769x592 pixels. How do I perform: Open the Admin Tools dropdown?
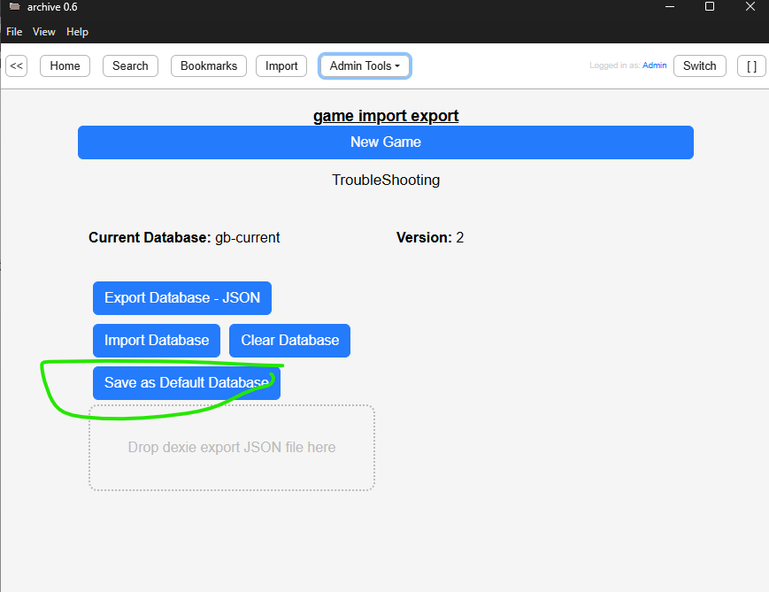coord(365,65)
